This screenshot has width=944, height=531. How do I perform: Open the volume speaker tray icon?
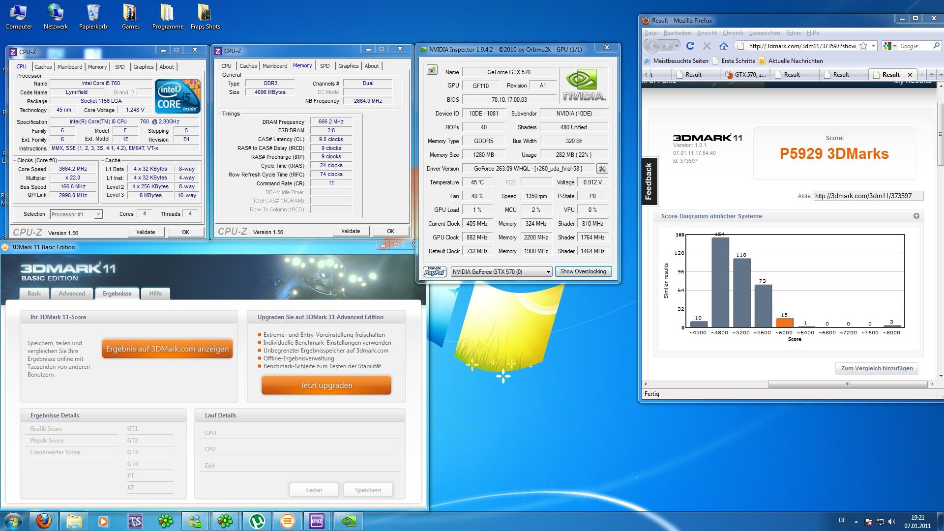(892, 521)
